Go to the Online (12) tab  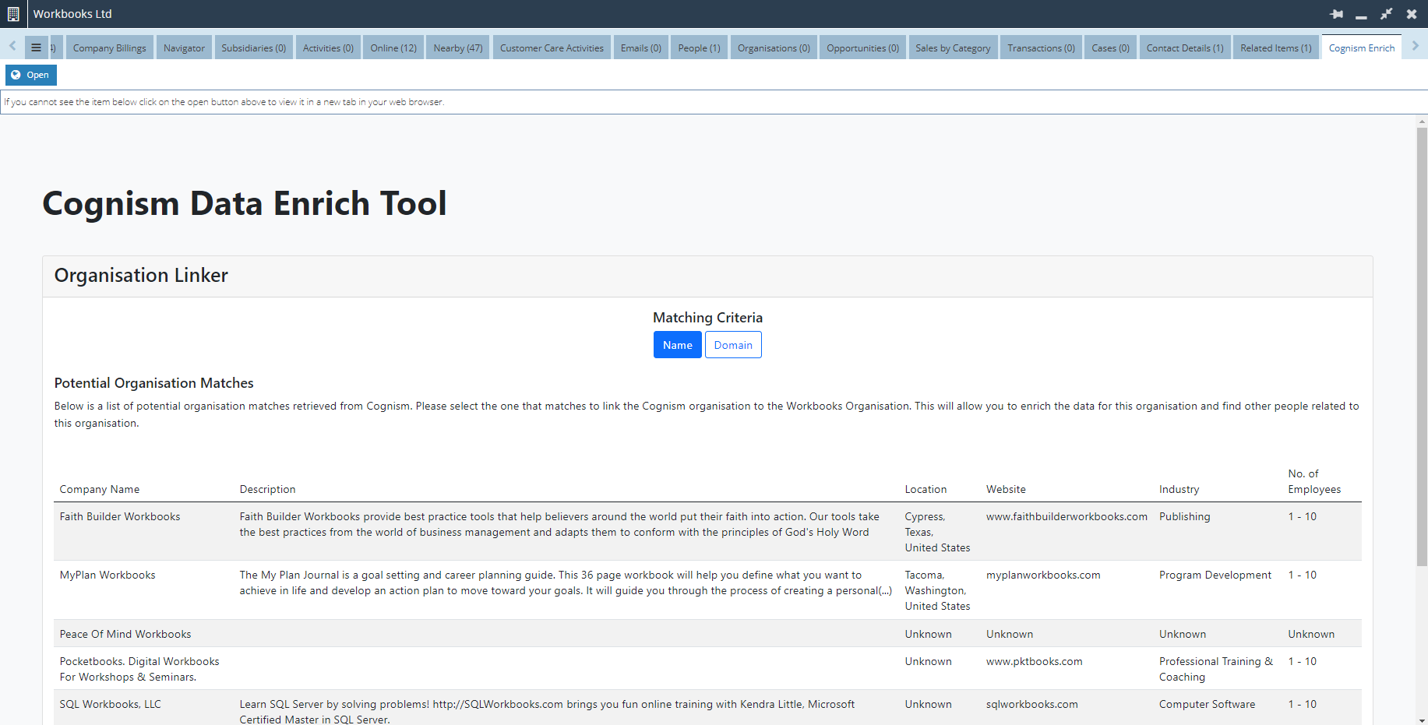pyautogui.click(x=393, y=48)
